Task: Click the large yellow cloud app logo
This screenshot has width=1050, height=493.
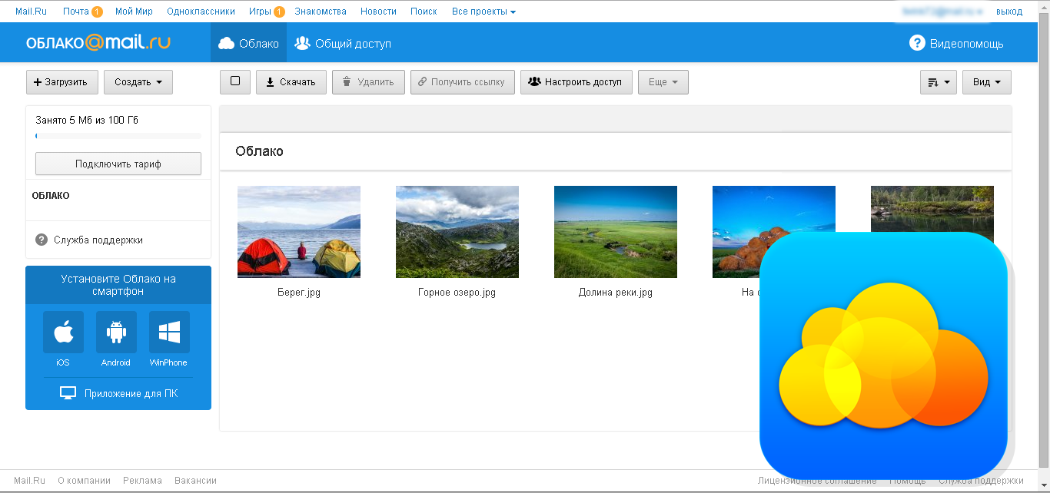Action: (x=883, y=356)
